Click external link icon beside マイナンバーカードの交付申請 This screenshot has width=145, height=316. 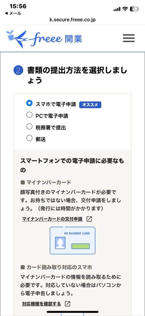click(89, 219)
